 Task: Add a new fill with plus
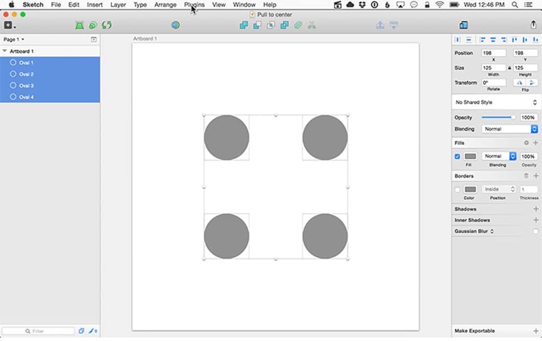535,143
